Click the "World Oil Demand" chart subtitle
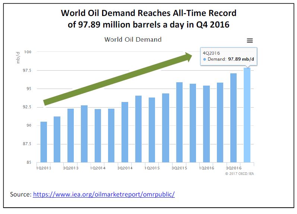297x214 pixels. pyautogui.click(x=133, y=39)
